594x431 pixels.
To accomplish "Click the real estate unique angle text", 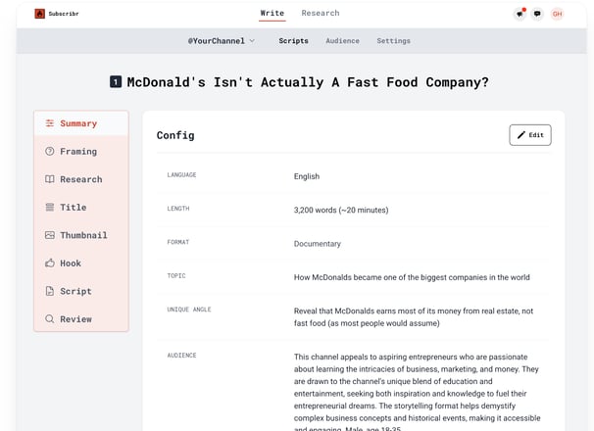I will point(414,317).
